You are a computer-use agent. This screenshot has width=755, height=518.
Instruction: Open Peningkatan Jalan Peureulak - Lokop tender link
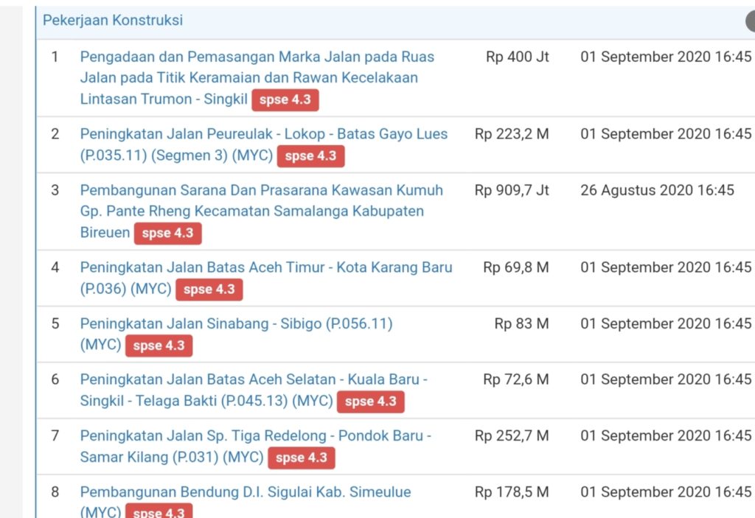263,134
